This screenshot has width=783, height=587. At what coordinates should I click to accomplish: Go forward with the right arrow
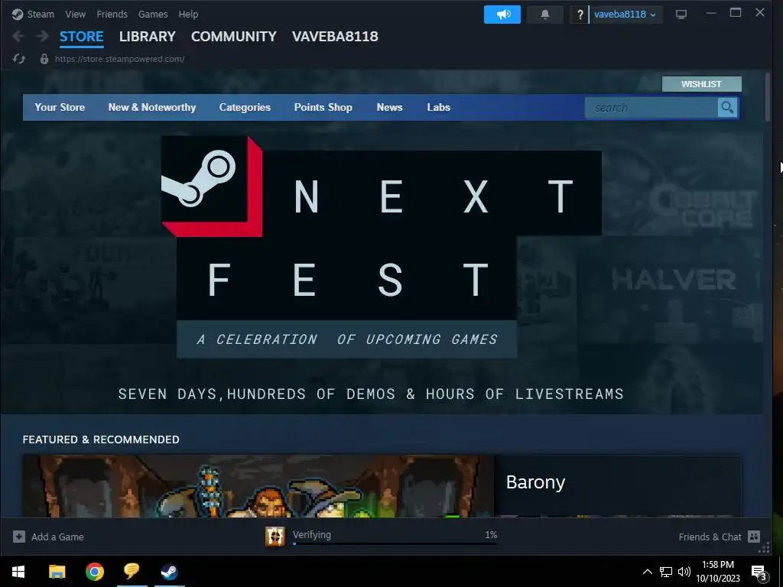(43, 36)
